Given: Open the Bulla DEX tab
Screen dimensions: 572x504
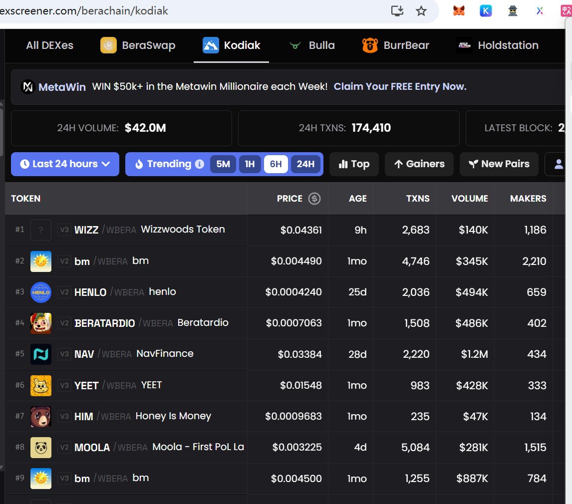Looking at the screenshot, I should (312, 45).
